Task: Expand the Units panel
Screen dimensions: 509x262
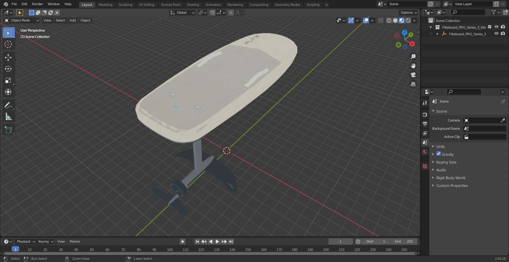Action: [440, 146]
